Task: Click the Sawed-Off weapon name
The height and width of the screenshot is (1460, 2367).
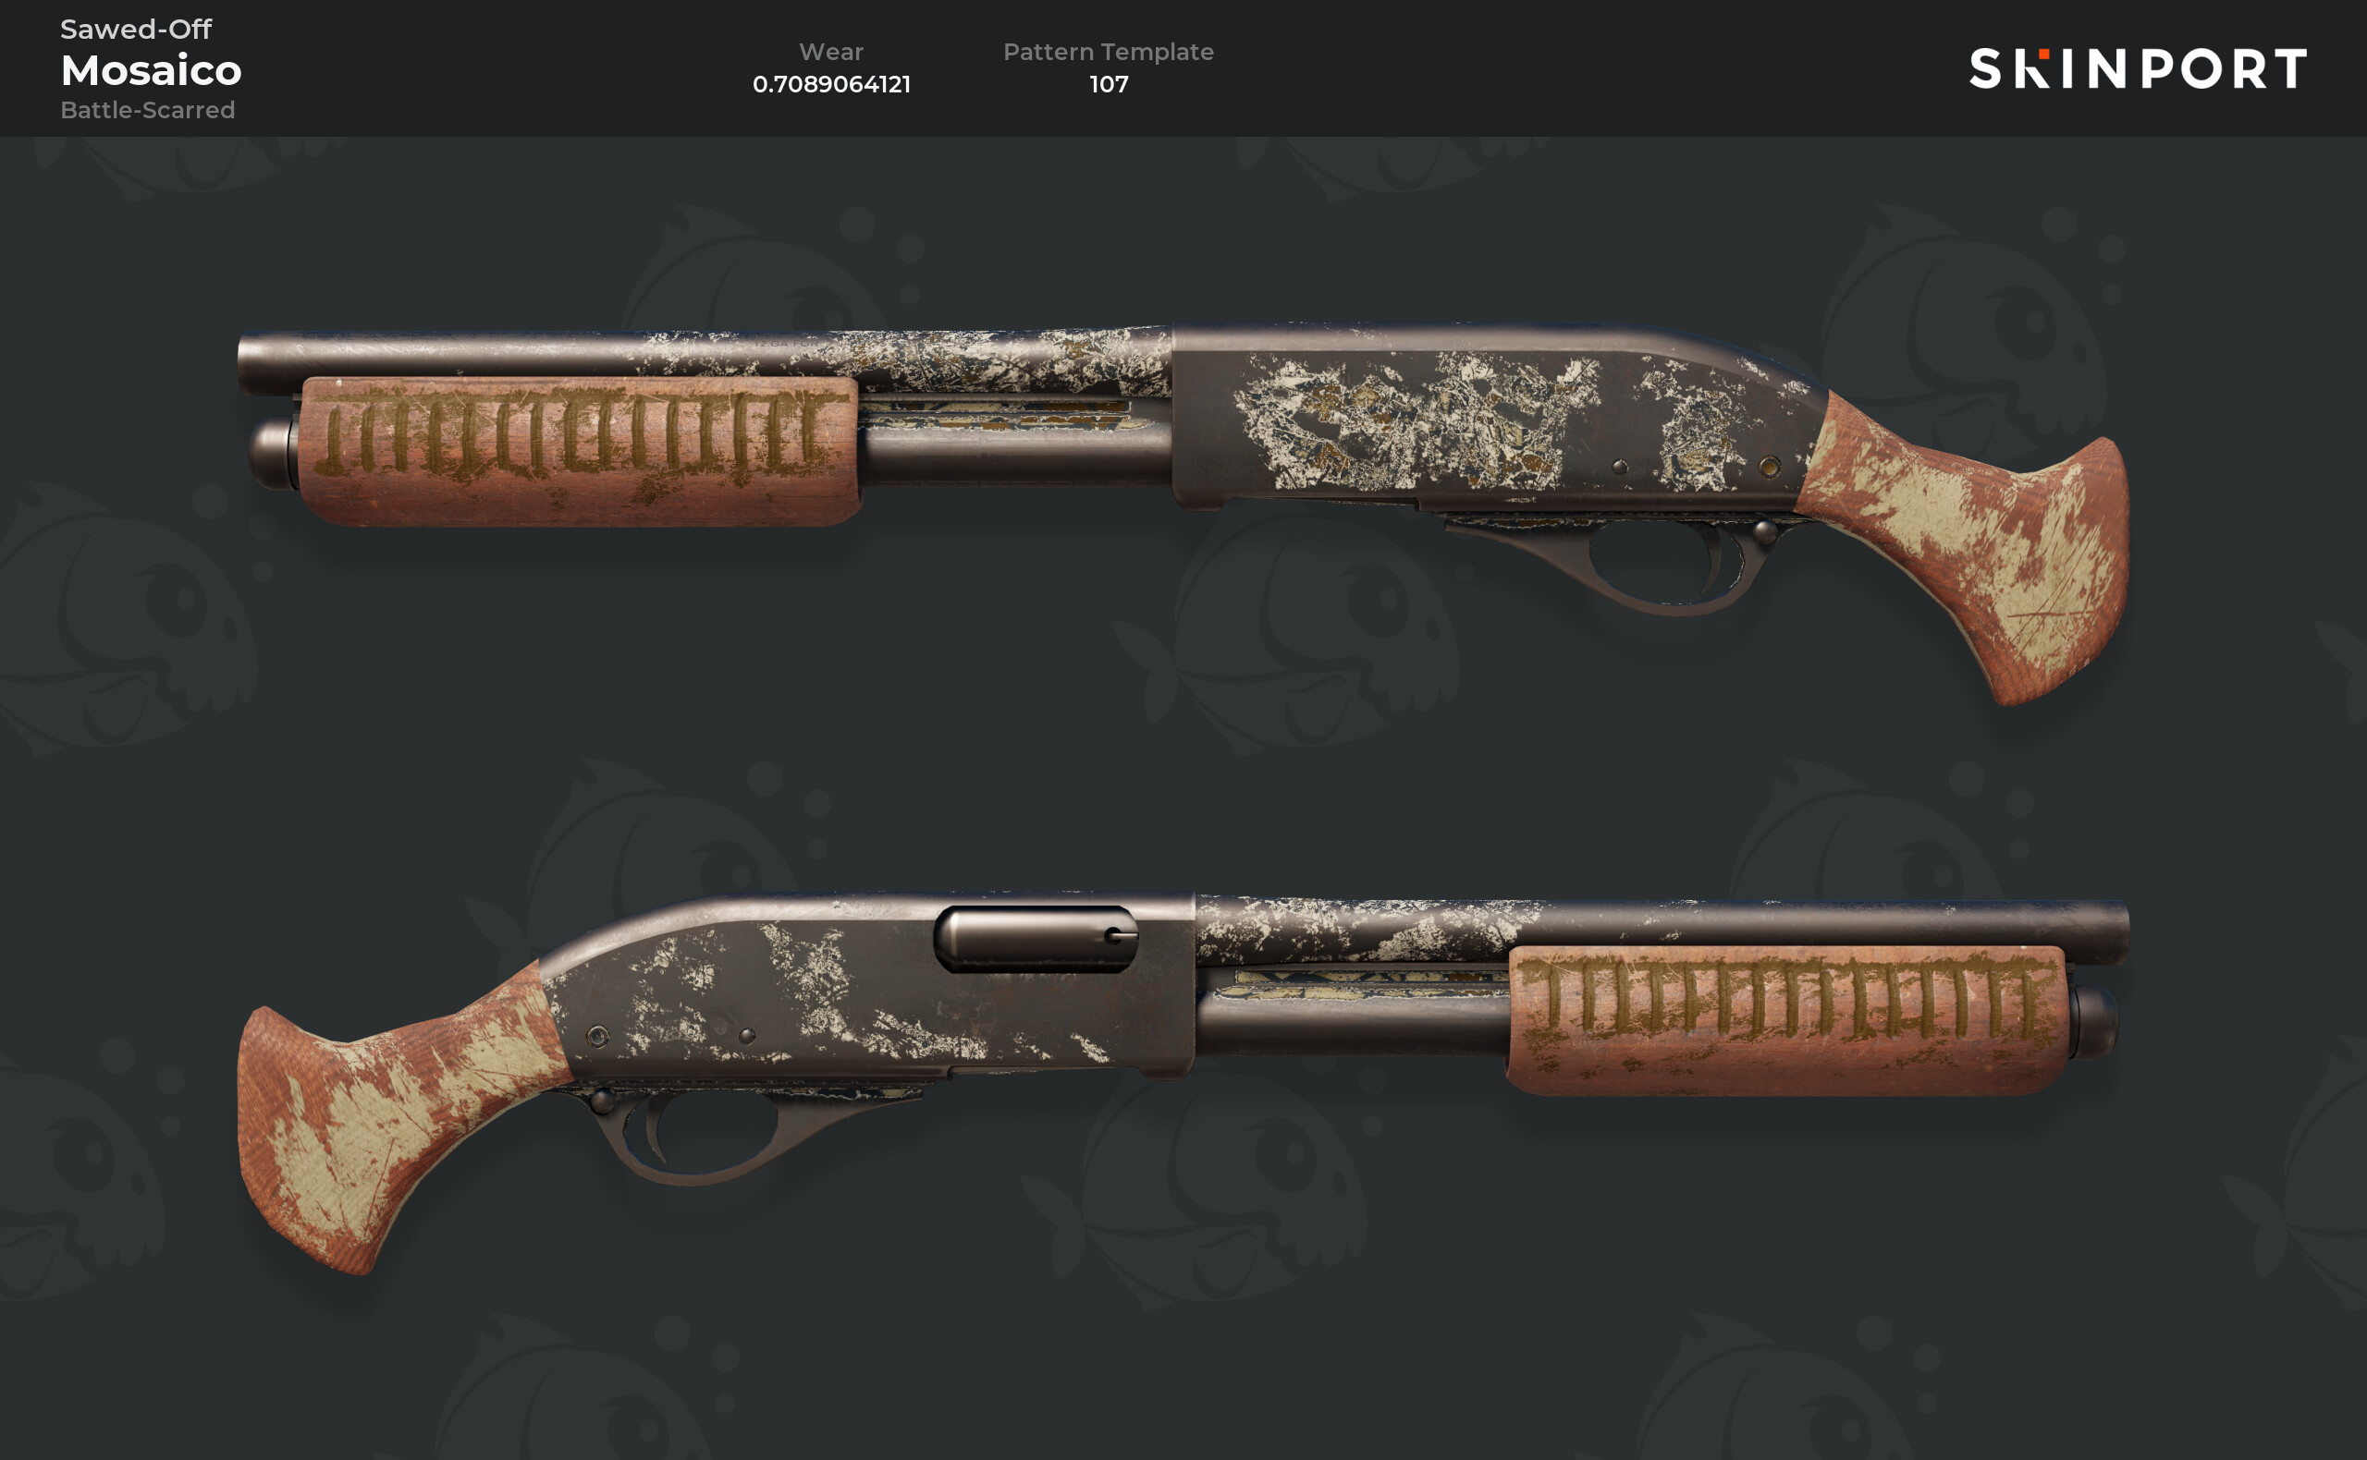Action: 135,29
